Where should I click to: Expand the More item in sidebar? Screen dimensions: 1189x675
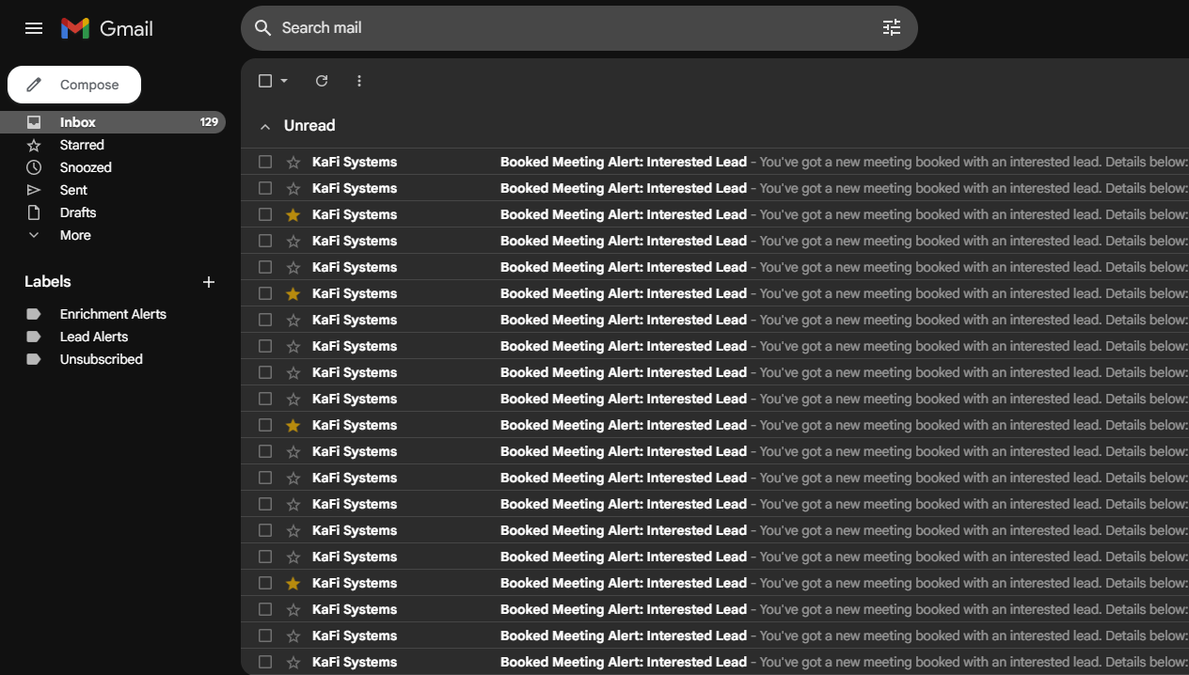point(75,235)
